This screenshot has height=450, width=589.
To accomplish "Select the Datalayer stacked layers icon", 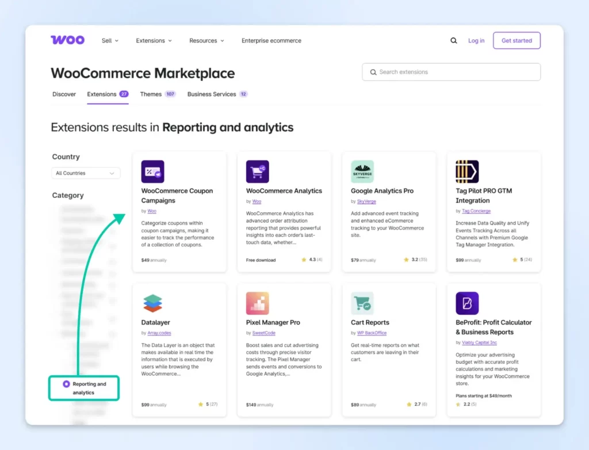I will (x=152, y=303).
